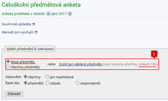Go to previous period with left double-arrow icon

coord(48,14)
